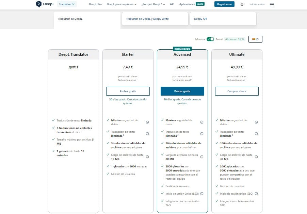
Task: Click the Ultimate plan title
Action: click(237, 54)
